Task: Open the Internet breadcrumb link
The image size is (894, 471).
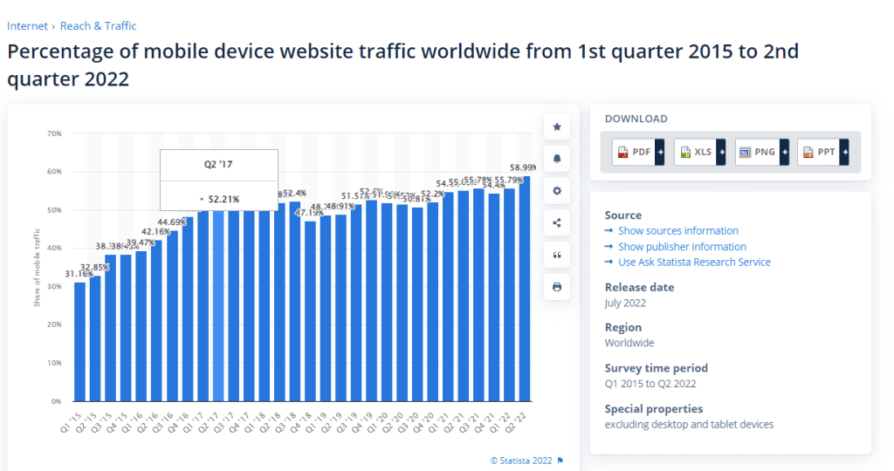Action: point(27,26)
